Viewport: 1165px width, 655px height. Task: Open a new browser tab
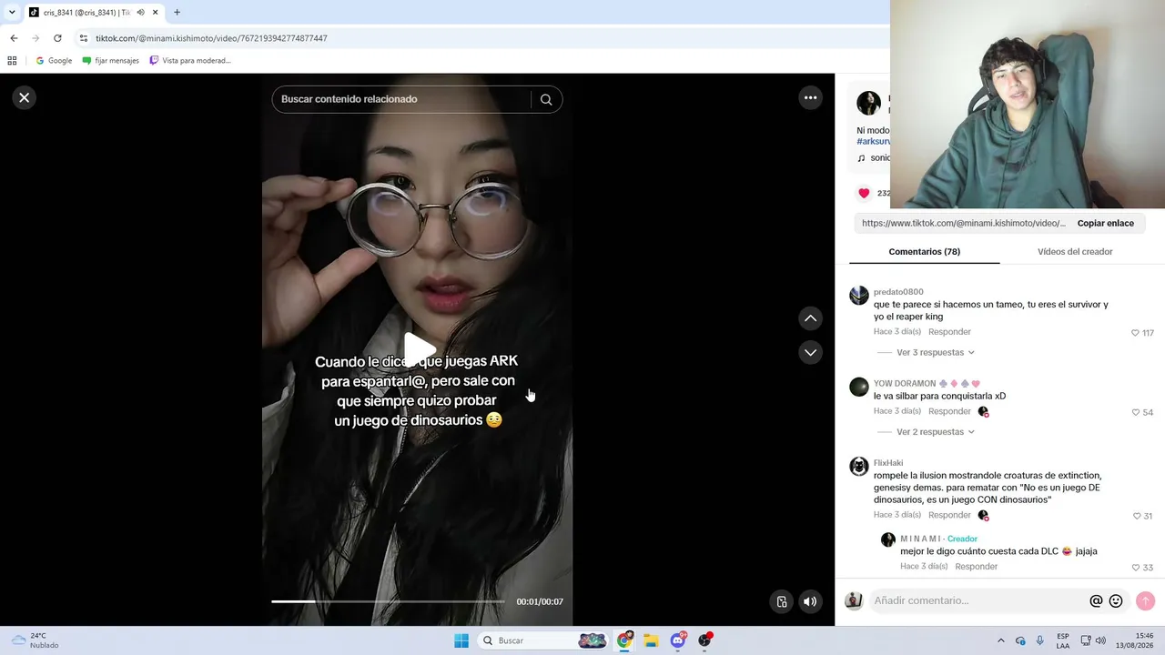click(x=177, y=13)
